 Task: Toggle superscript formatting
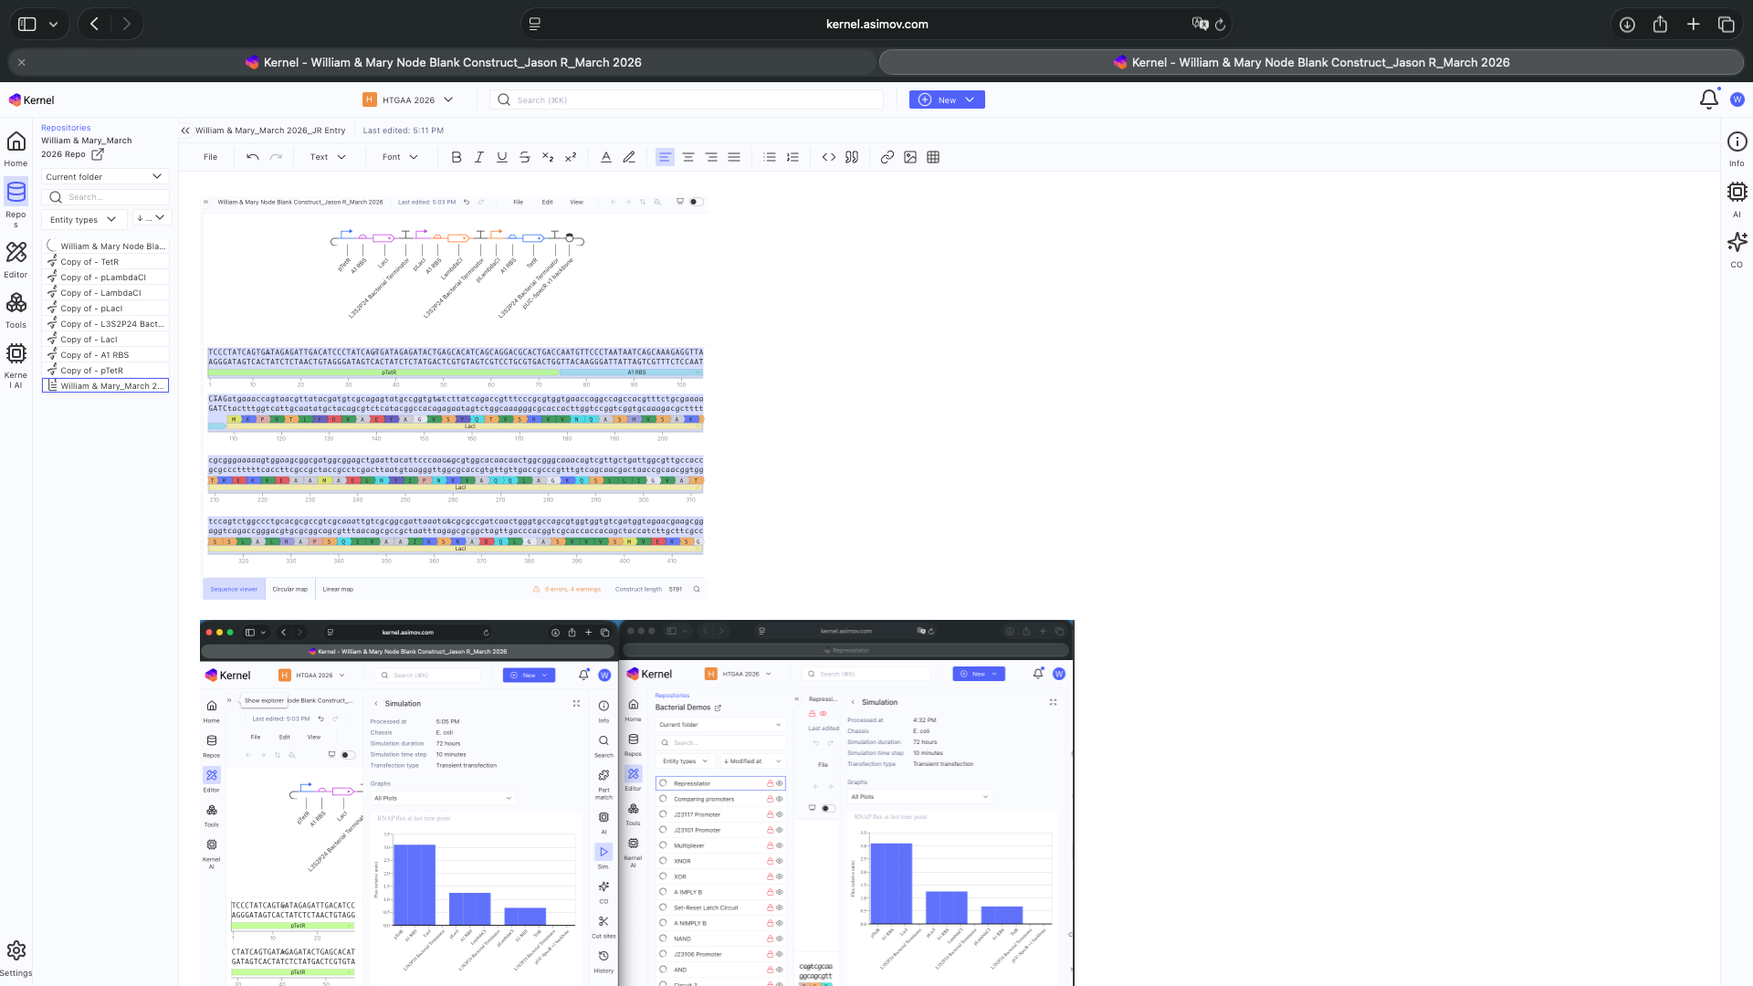coord(571,157)
